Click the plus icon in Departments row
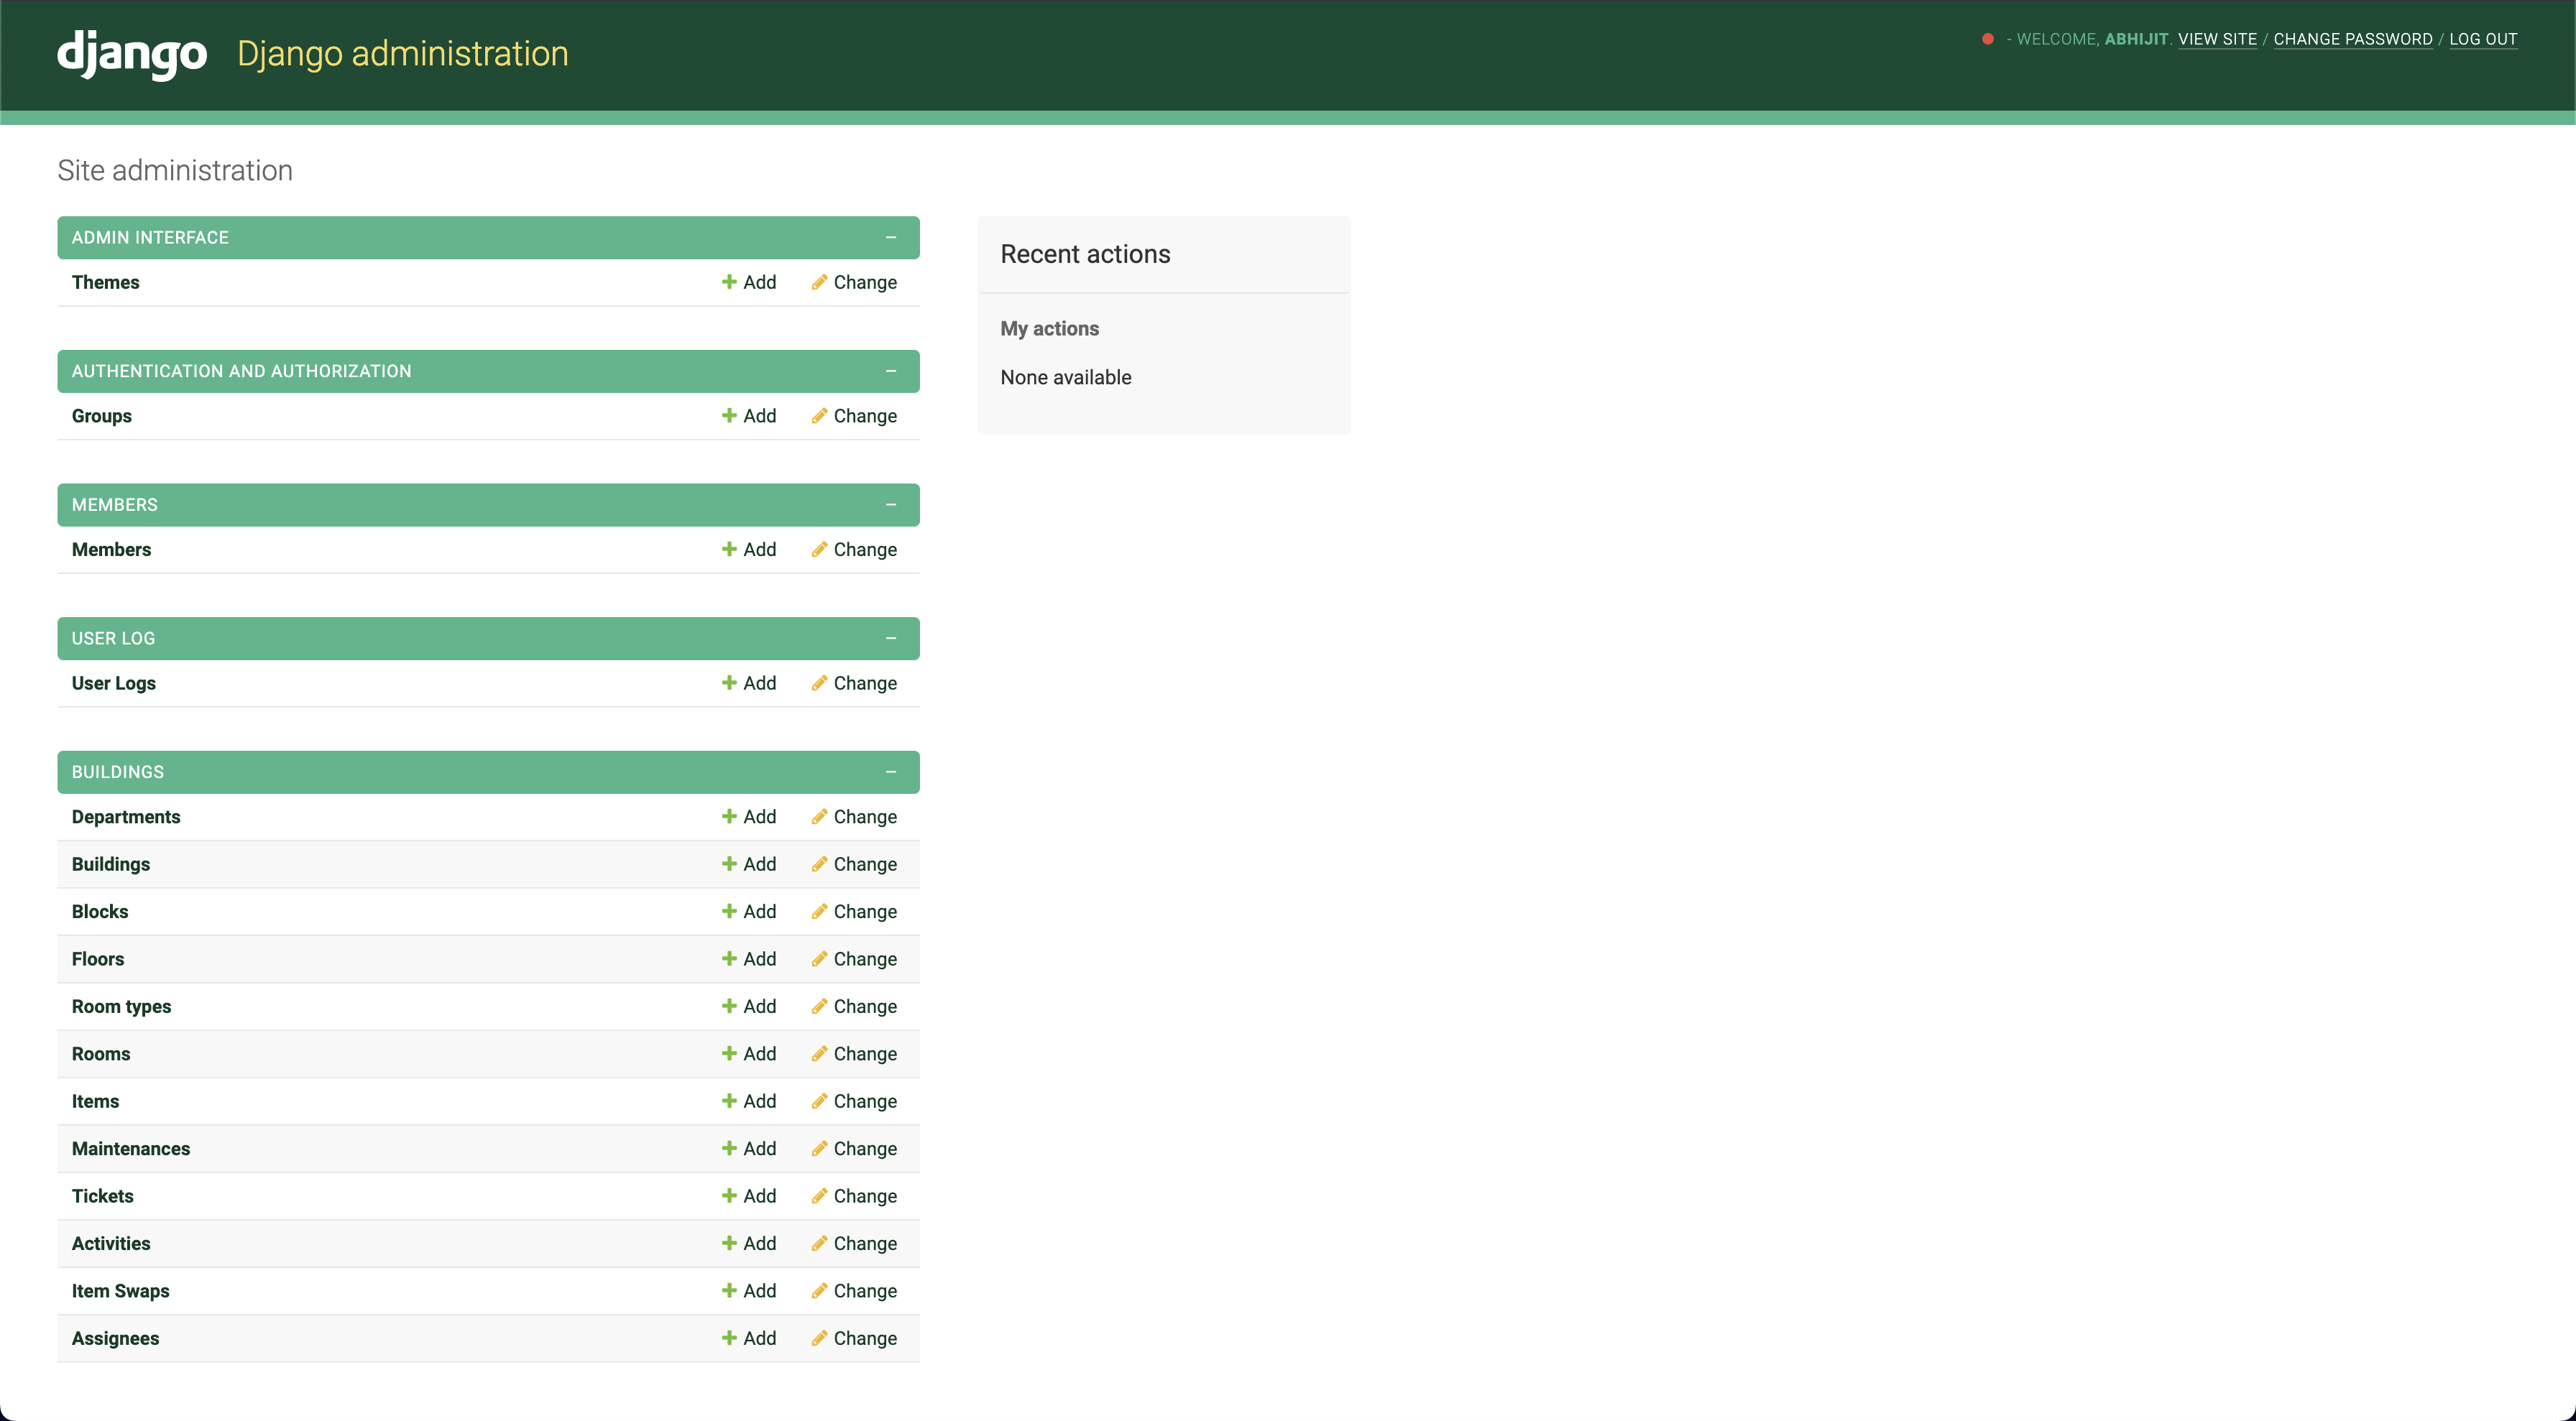The image size is (2576, 1421). point(729,816)
